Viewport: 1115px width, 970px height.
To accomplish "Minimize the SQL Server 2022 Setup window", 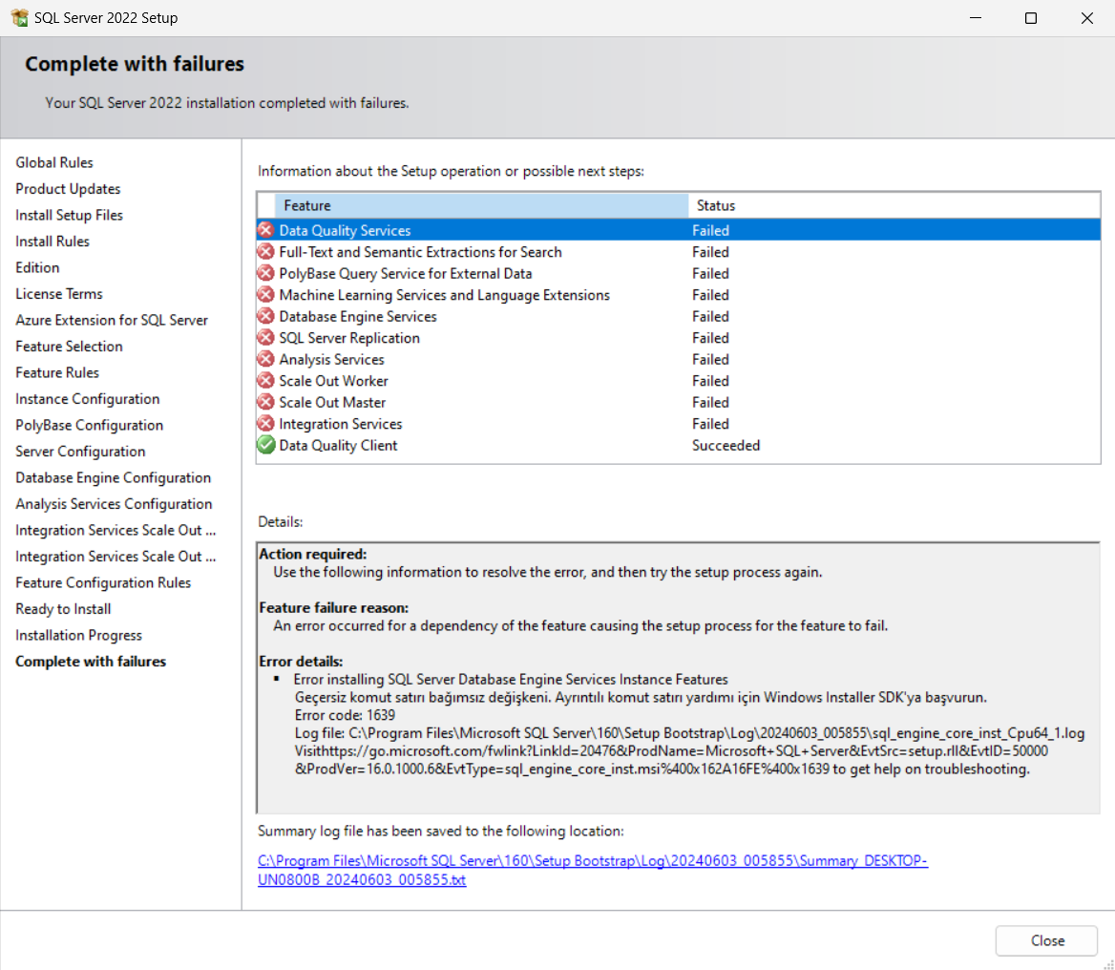I will click(x=976, y=18).
